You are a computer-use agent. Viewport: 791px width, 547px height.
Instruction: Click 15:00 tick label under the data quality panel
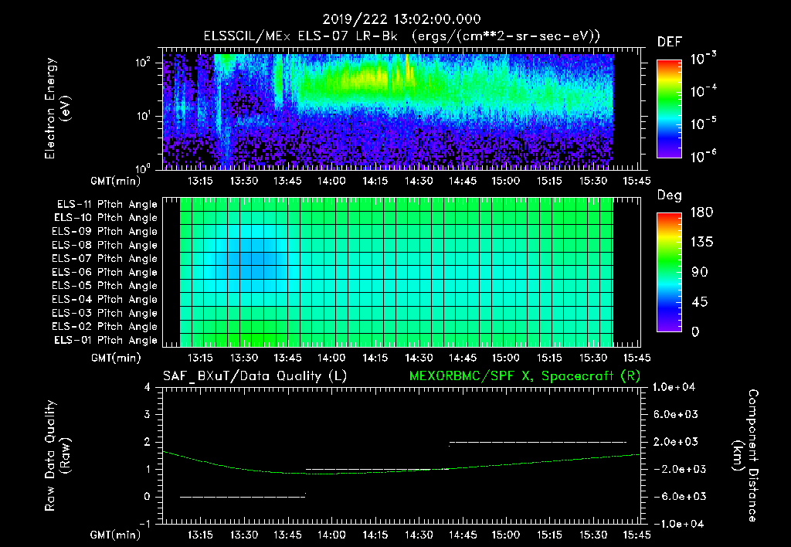506,535
